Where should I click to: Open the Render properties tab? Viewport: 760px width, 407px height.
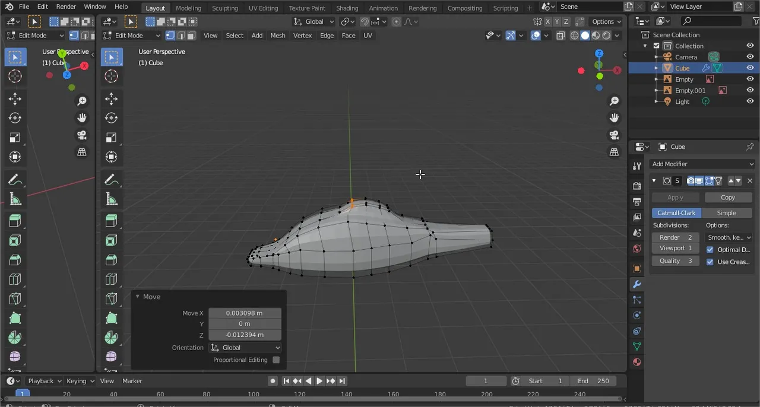click(637, 186)
